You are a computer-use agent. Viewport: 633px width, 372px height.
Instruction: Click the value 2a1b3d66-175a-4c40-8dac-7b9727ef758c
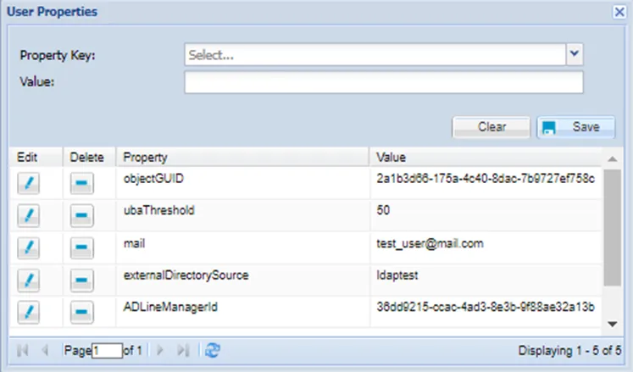point(486,179)
